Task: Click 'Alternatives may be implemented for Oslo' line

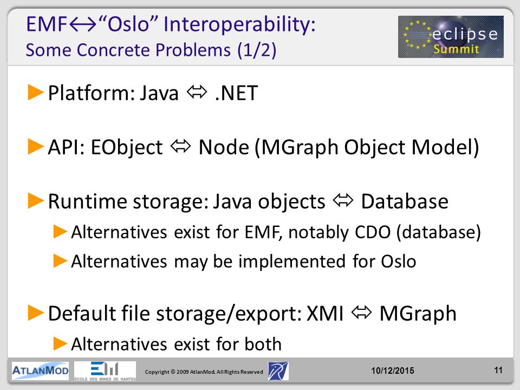Action: 244,261
